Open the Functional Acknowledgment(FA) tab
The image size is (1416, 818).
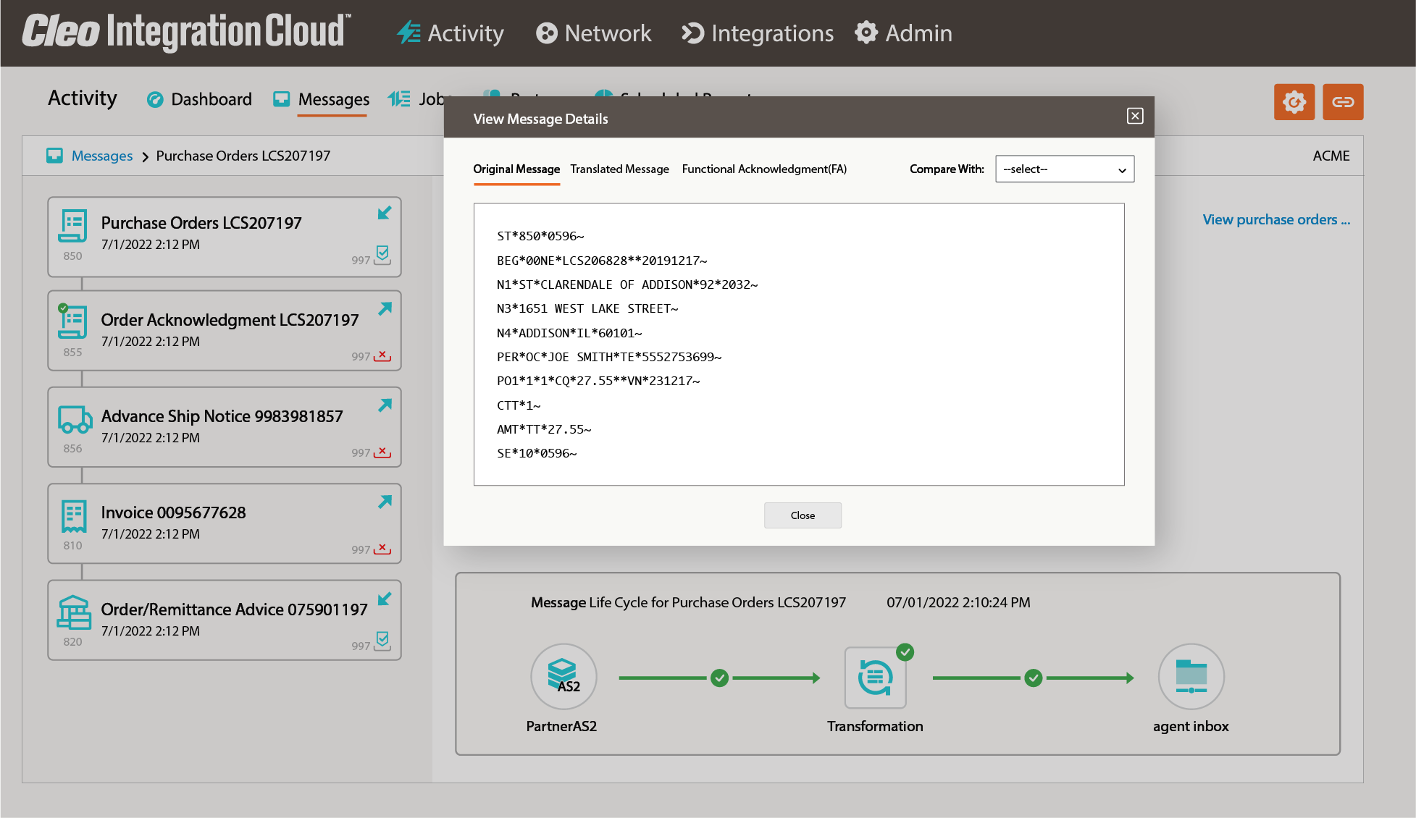coord(764,169)
